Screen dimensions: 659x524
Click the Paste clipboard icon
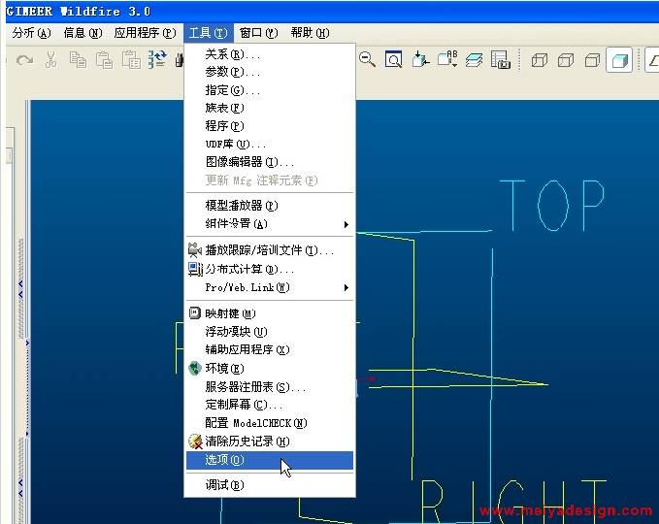[x=104, y=60]
